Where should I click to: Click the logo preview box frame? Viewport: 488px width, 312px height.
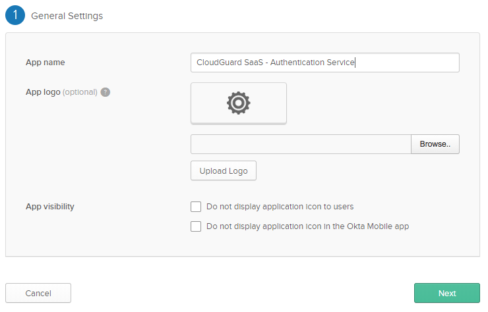(239, 103)
